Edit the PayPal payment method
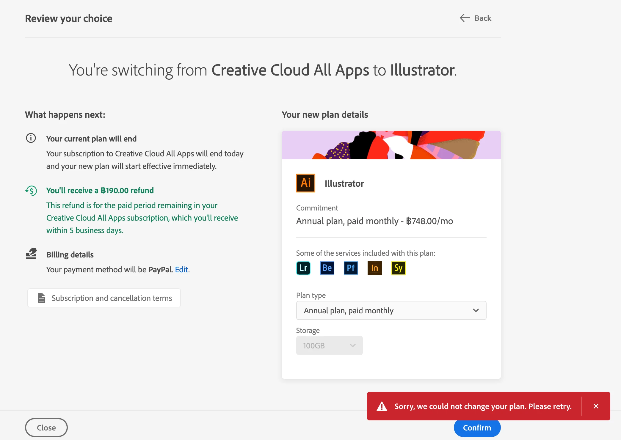This screenshot has height=440, width=621. (x=181, y=270)
